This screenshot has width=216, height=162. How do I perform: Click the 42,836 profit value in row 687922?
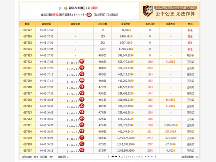tap(169, 62)
